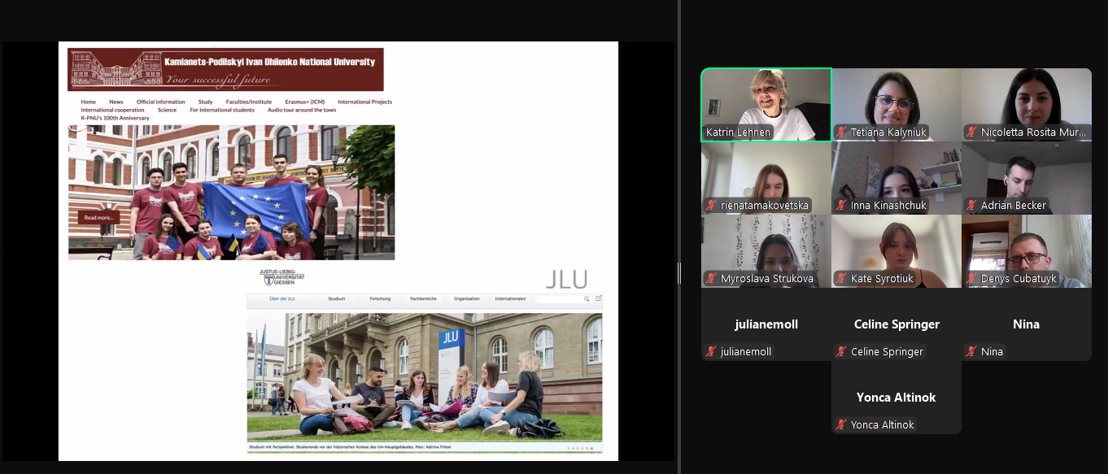Open News in the K-PNU site menu

(116, 102)
